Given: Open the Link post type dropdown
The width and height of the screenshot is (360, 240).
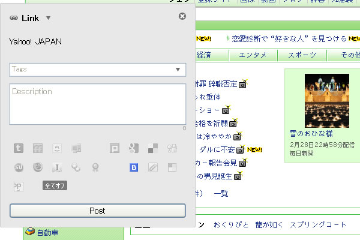Looking at the screenshot, I should coord(48,18).
